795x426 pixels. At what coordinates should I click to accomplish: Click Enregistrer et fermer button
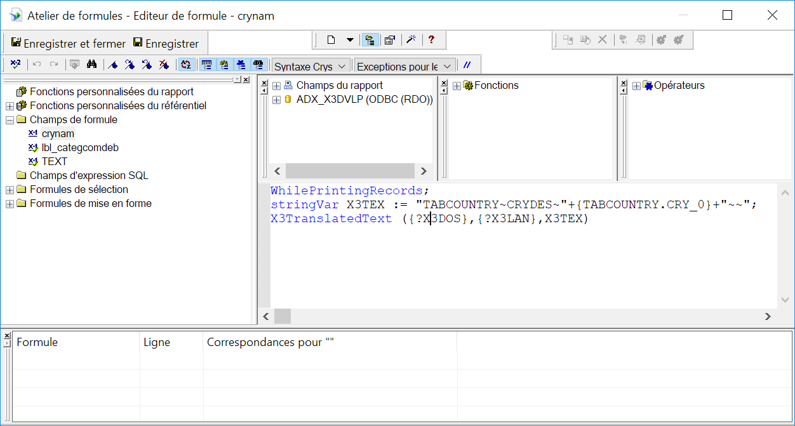click(x=69, y=44)
